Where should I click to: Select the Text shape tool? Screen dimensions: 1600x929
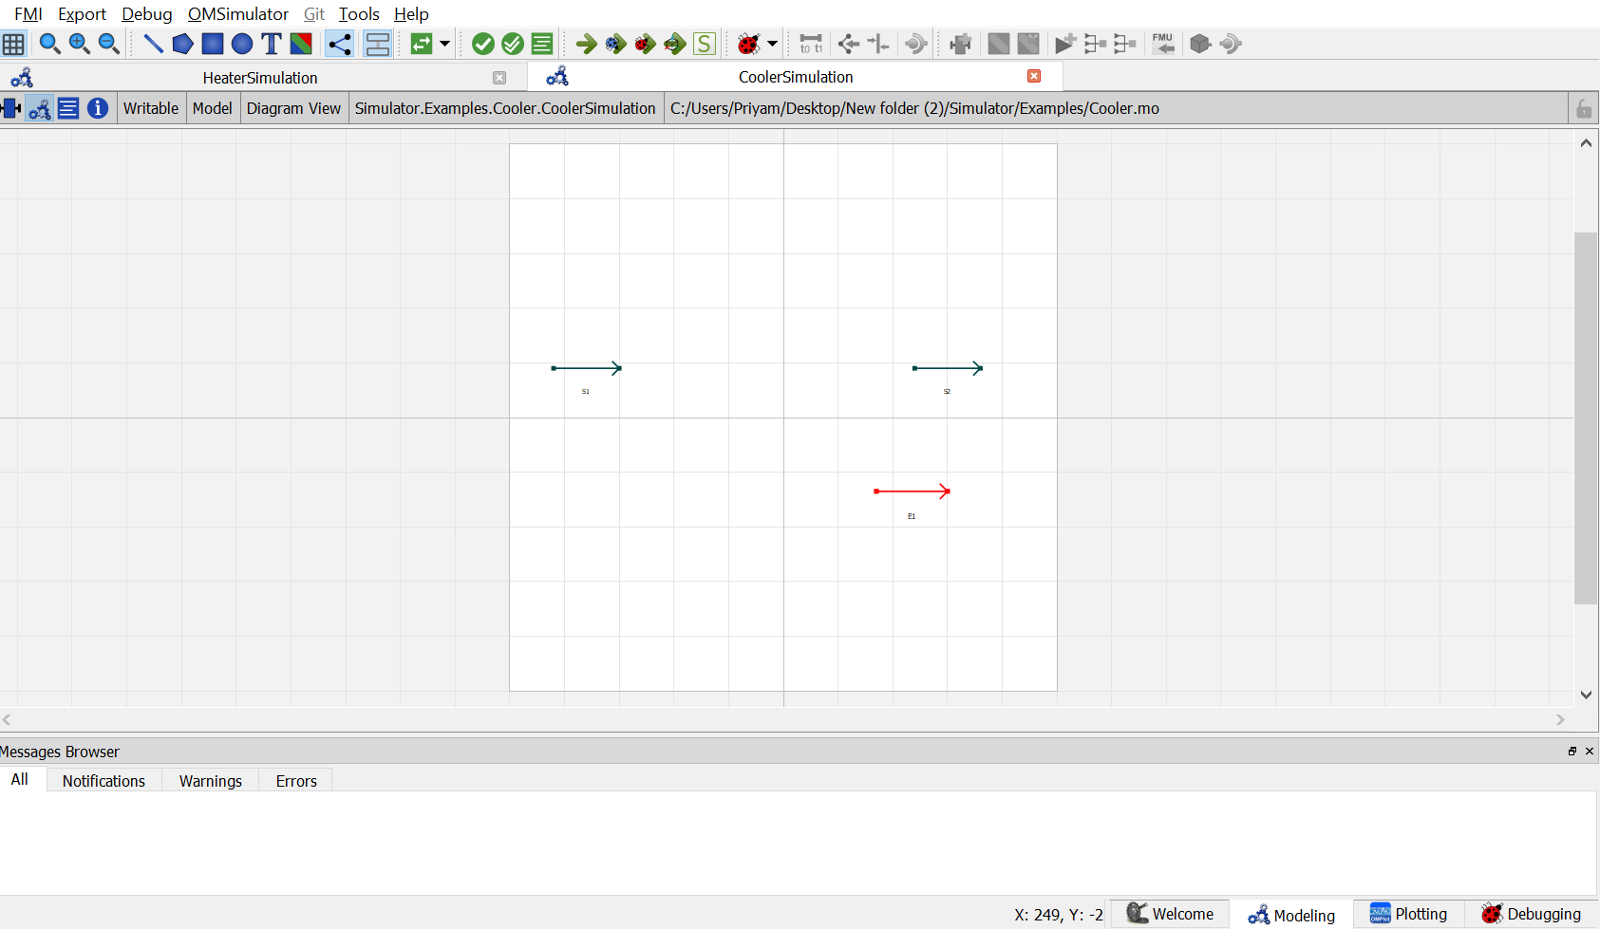pos(272,44)
